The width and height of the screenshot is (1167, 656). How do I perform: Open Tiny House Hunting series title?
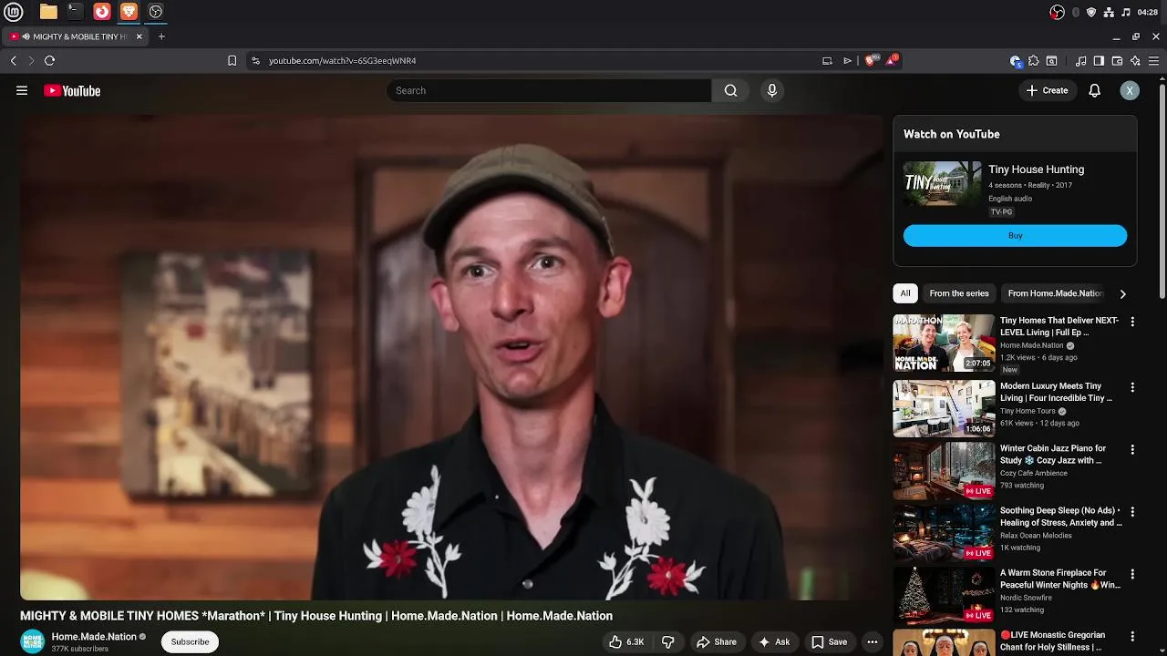[1036, 169]
